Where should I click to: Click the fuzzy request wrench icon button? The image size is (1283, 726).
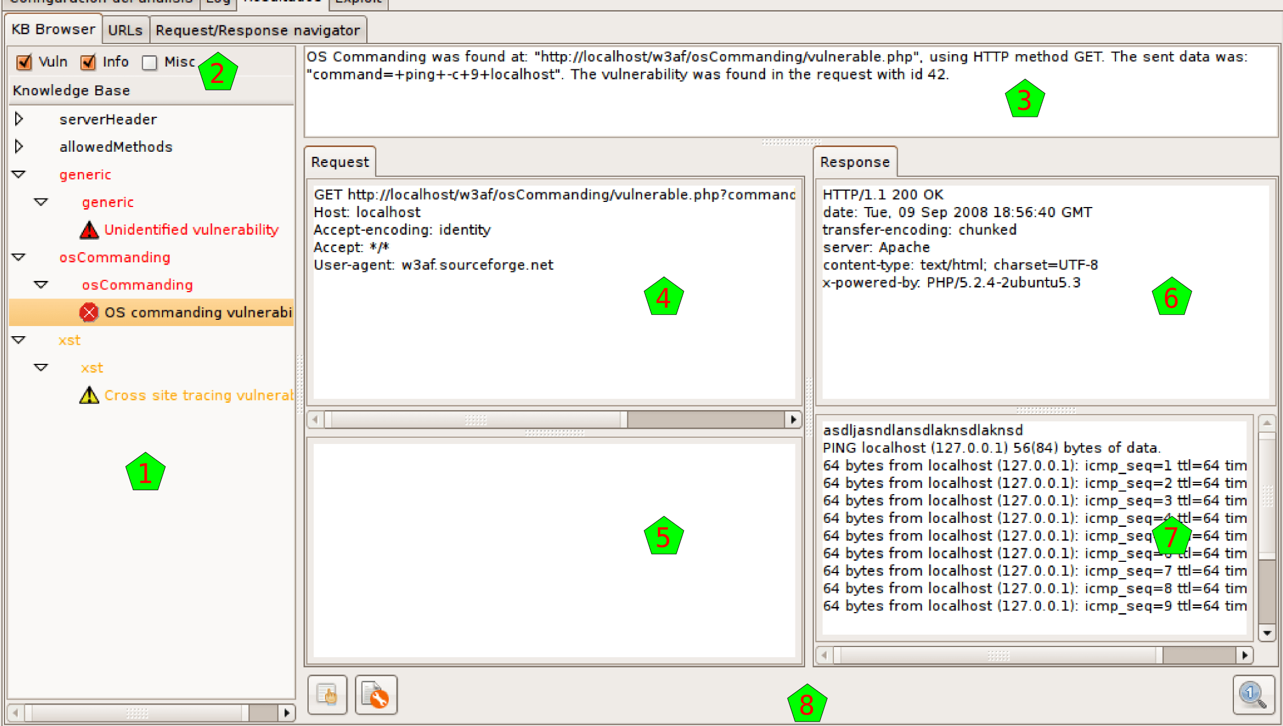(376, 695)
